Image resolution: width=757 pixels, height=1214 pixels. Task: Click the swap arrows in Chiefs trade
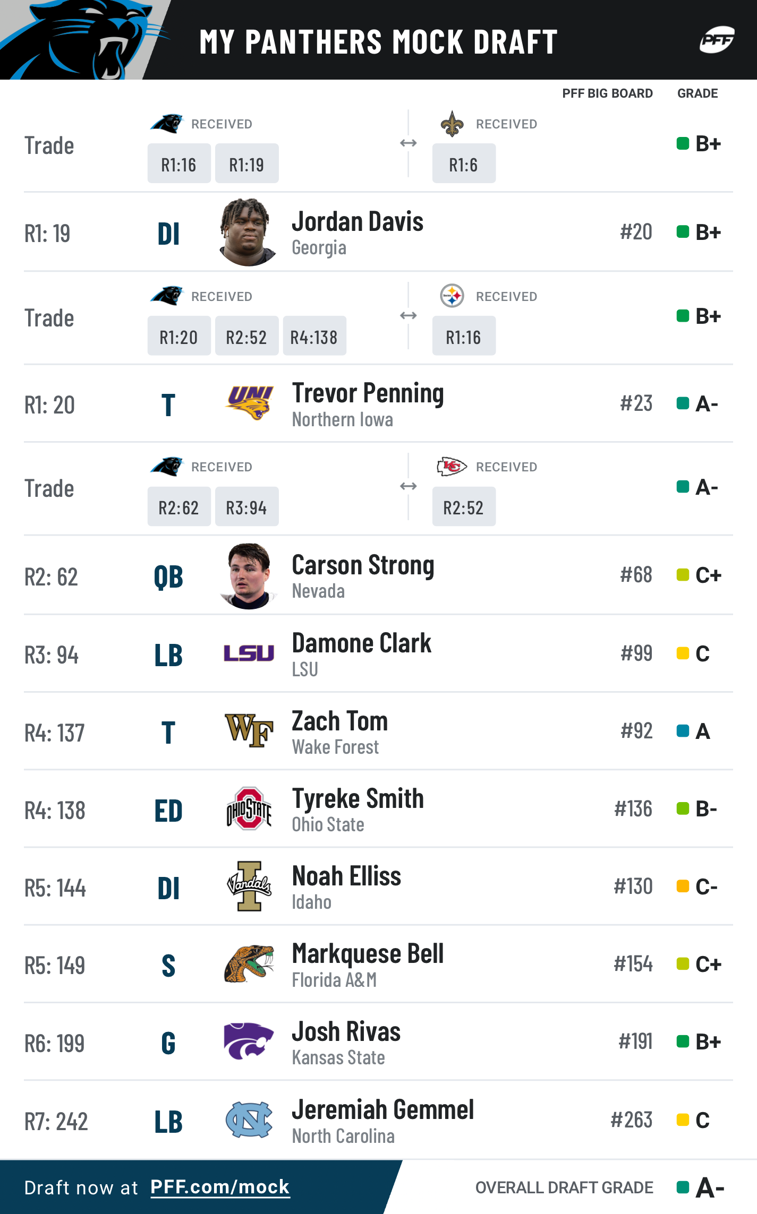408,486
